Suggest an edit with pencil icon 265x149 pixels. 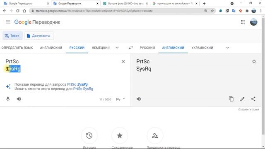coord(242,99)
